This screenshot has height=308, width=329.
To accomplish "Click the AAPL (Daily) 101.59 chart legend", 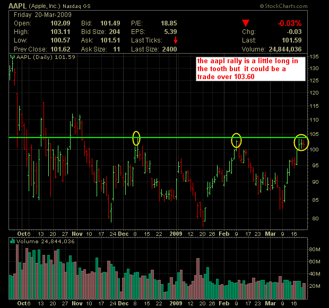I will 46,57.
